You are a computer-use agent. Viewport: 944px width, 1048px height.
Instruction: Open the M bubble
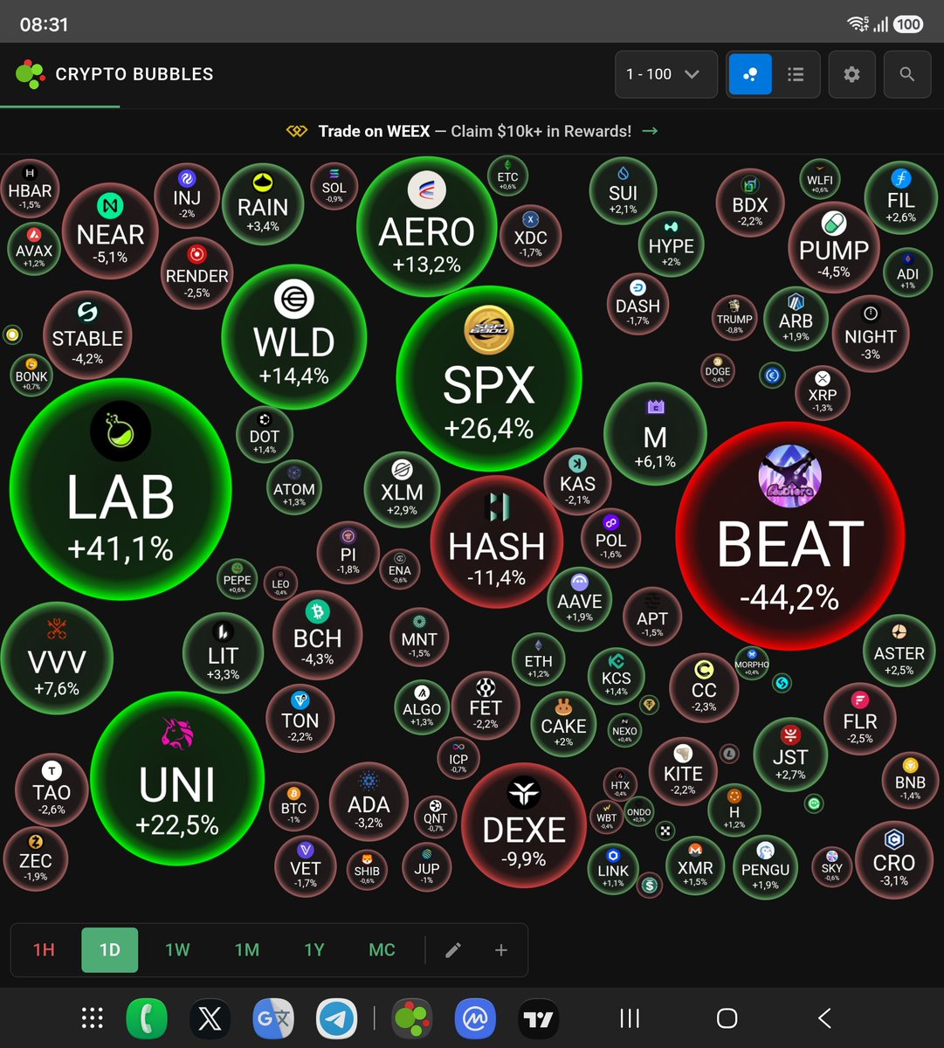(655, 434)
